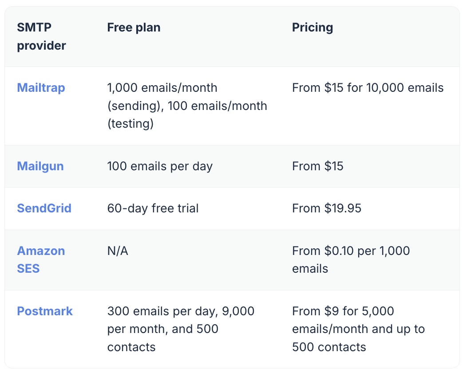Click the '(testing)' text in Mailtrap row
This screenshot has height=376, width=467.
pyautogui.click(x=131, y=124)
